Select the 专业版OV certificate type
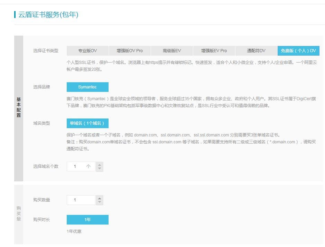 click(87, 50)
